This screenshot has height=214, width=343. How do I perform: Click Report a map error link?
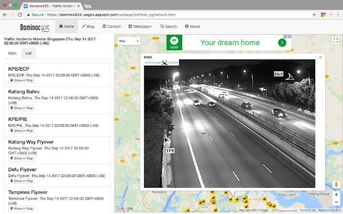330,210
